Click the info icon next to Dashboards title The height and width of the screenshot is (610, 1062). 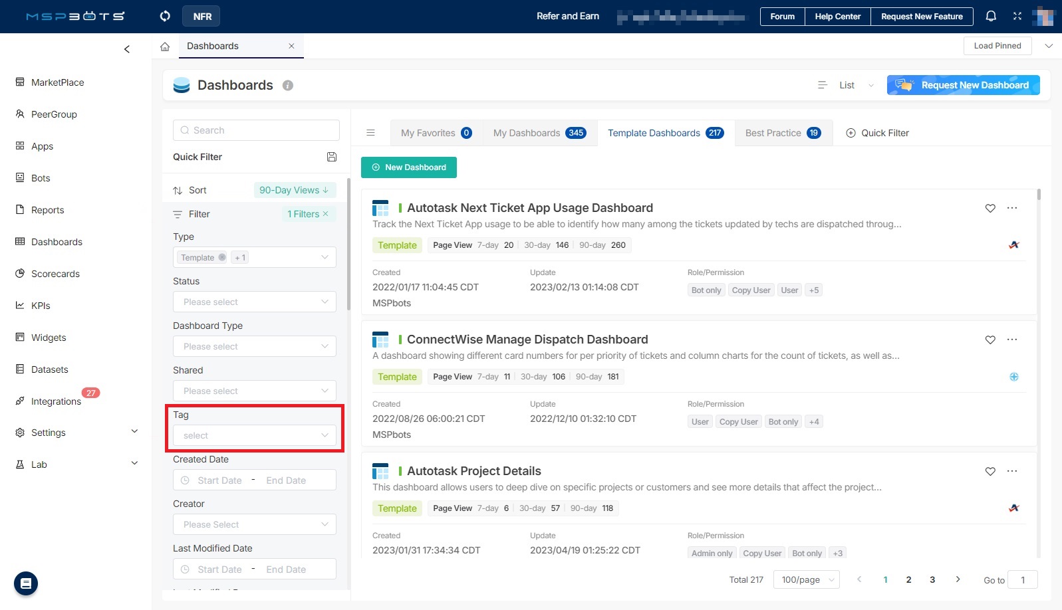[288, 86]
